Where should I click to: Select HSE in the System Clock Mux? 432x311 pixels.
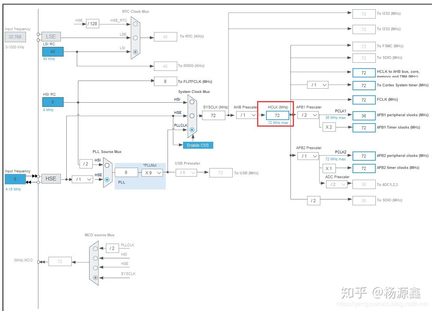click(192, 115)
